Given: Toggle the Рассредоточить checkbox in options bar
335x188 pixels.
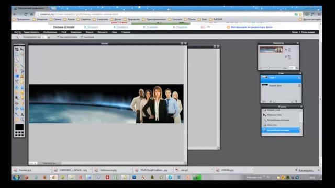Looking at the screenshot, I should coord(58,37).
